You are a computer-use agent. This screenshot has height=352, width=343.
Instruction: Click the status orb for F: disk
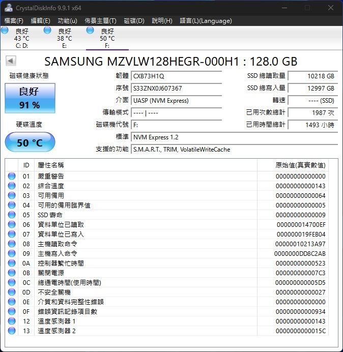[90, 31]
